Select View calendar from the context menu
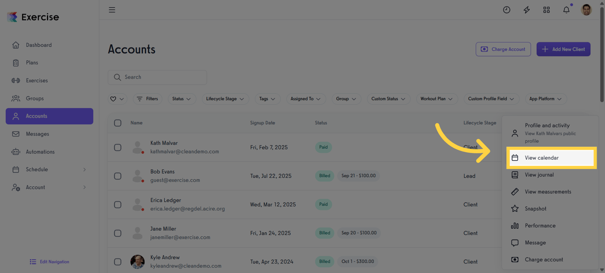Viewport: 605px width, 273px height. [541, 158]
